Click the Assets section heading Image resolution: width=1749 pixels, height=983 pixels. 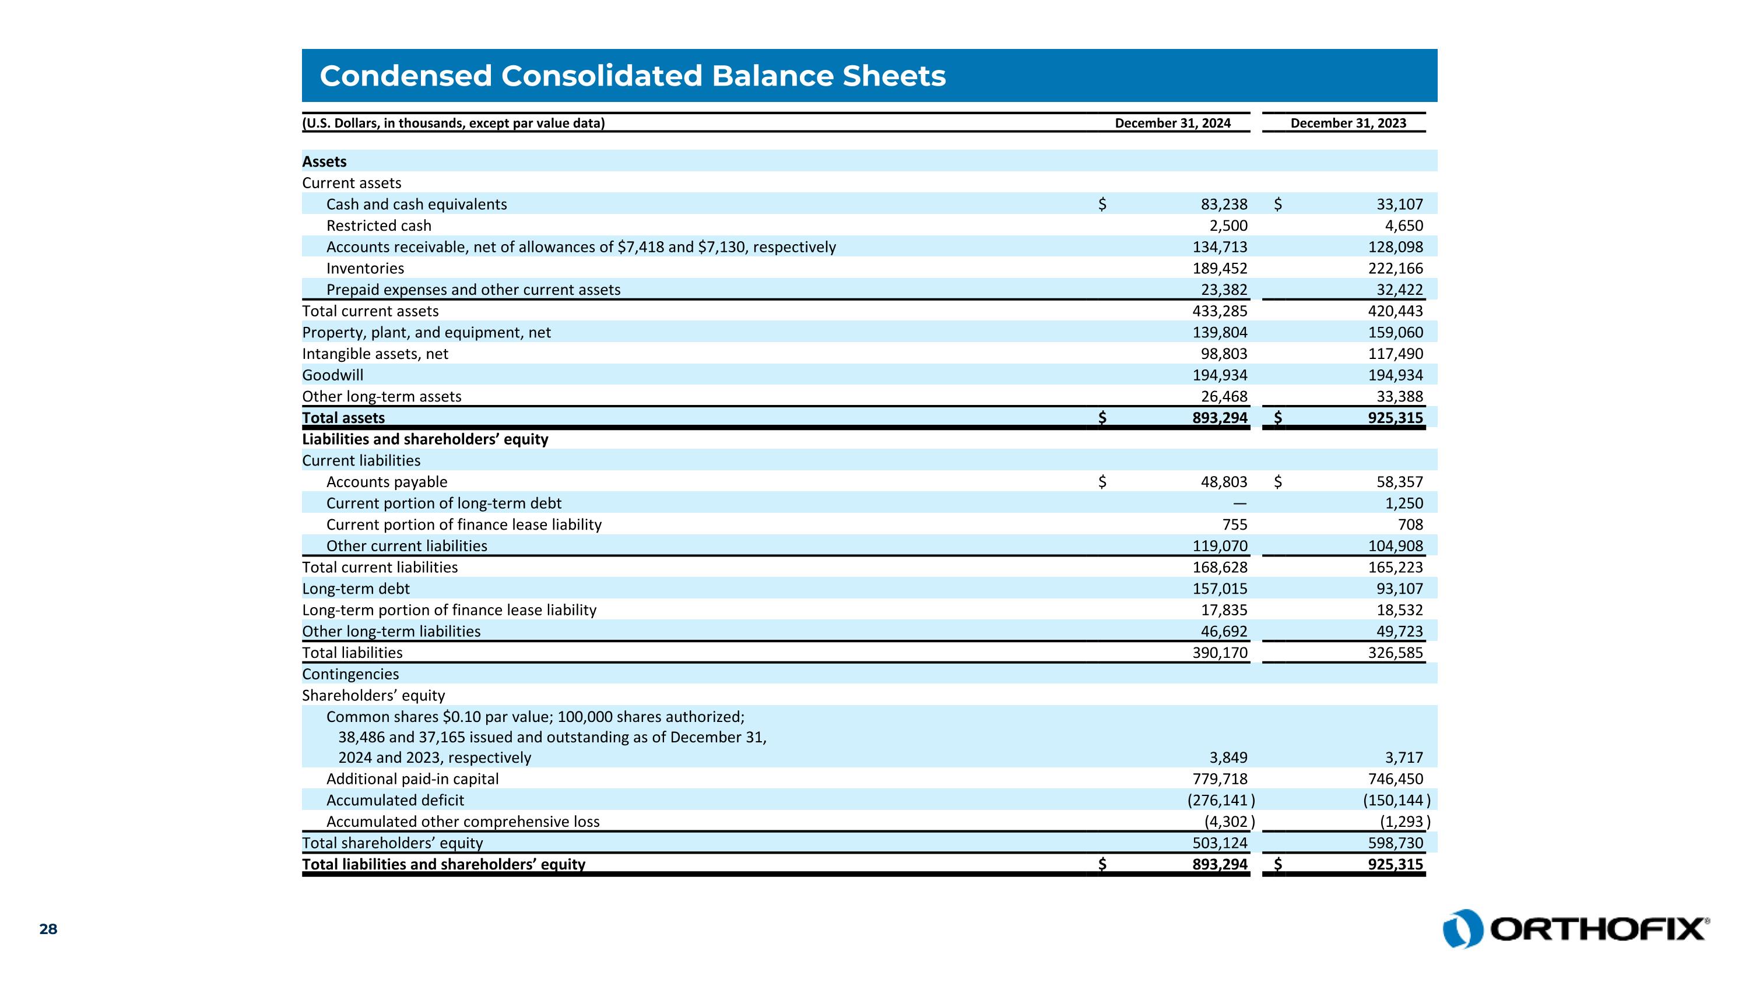pyautogui.click(x=325, y=161)
